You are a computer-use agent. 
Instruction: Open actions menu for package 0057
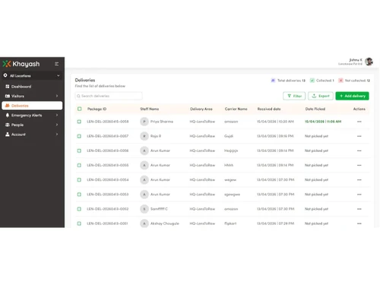click(359, 136)
